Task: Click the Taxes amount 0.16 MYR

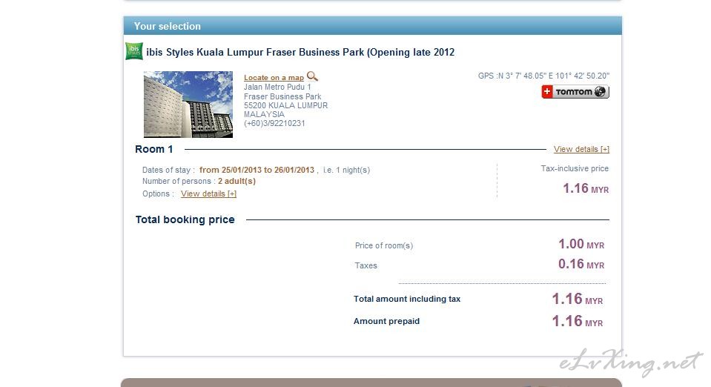Action: (581, 264)
